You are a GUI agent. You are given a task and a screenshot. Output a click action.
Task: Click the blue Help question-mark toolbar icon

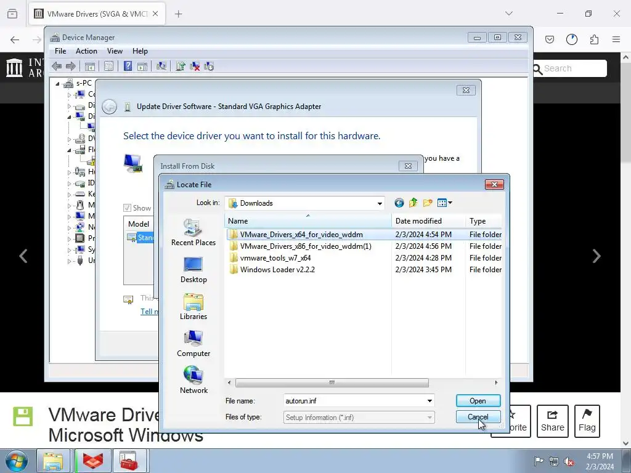click(128, 66)
